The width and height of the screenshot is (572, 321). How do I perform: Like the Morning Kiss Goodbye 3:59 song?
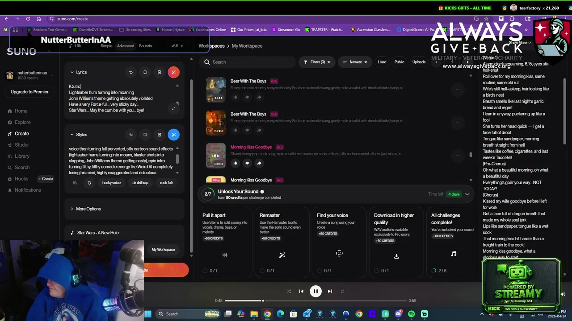(235, 163)
